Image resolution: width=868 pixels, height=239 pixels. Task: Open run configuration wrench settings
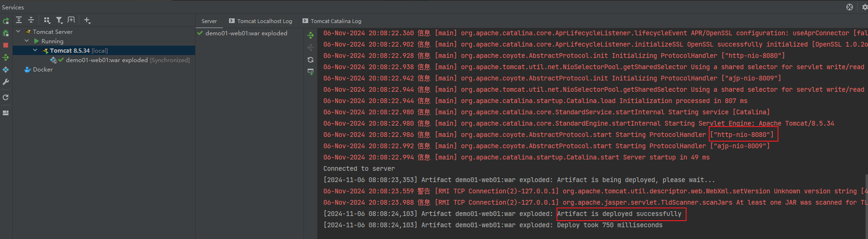tap(6, 82)
